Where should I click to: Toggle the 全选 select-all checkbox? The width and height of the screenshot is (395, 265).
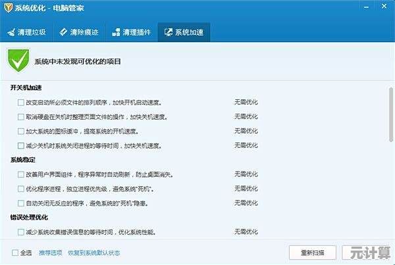coord(15,253)
